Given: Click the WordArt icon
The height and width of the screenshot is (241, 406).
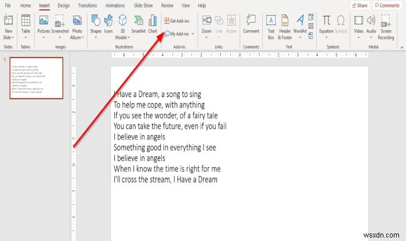Looking at the screenshot, I should coord(300,20).
